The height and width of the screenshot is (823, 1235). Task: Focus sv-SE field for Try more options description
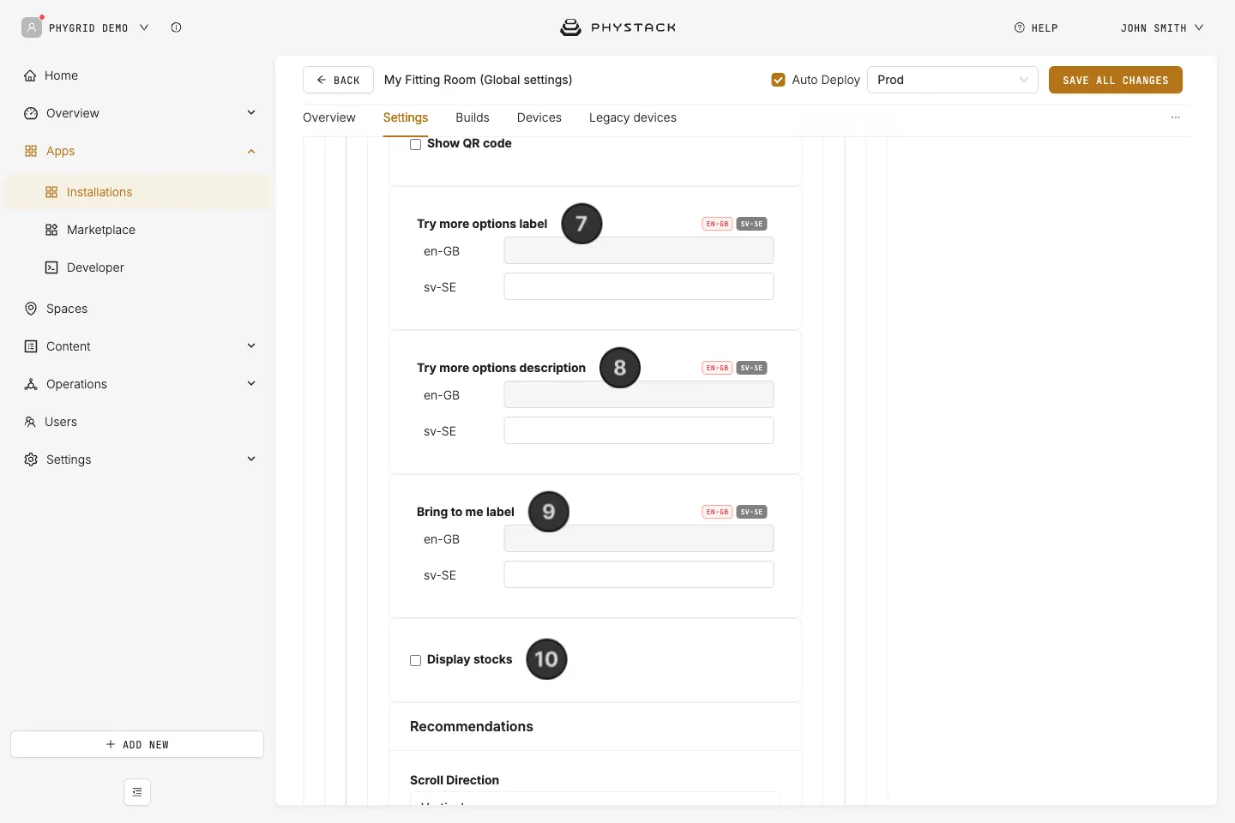639,430
